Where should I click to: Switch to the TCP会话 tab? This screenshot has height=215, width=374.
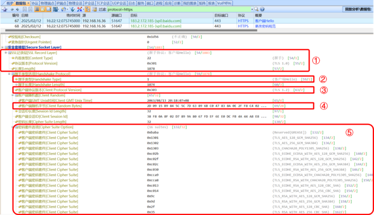click(103, 3)
